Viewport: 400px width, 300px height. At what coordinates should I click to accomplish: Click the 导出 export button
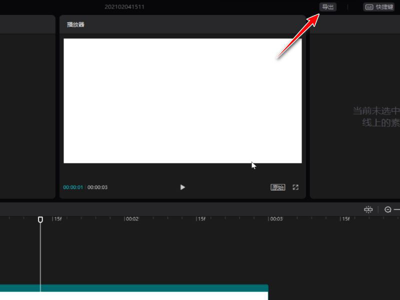327,7
